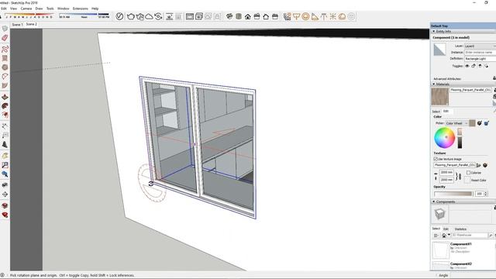
Task: Match color of object in model button
Action: pos(480,123)
